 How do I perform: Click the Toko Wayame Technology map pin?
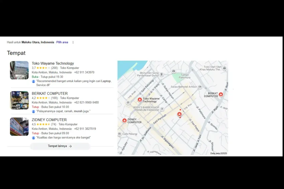click(140, 100)
